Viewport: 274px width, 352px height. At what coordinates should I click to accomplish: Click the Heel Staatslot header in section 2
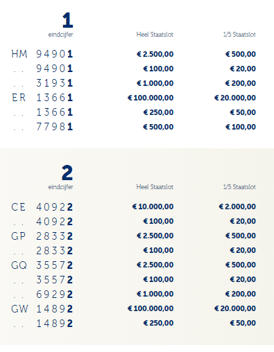(155, 187)
